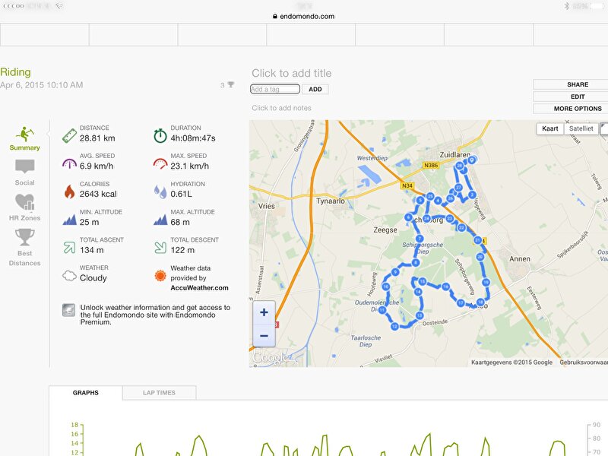The width and height of the screenshot is (608, 456).
Task: Click the duration stopwatch icon
Action: [x=160, y=136]
